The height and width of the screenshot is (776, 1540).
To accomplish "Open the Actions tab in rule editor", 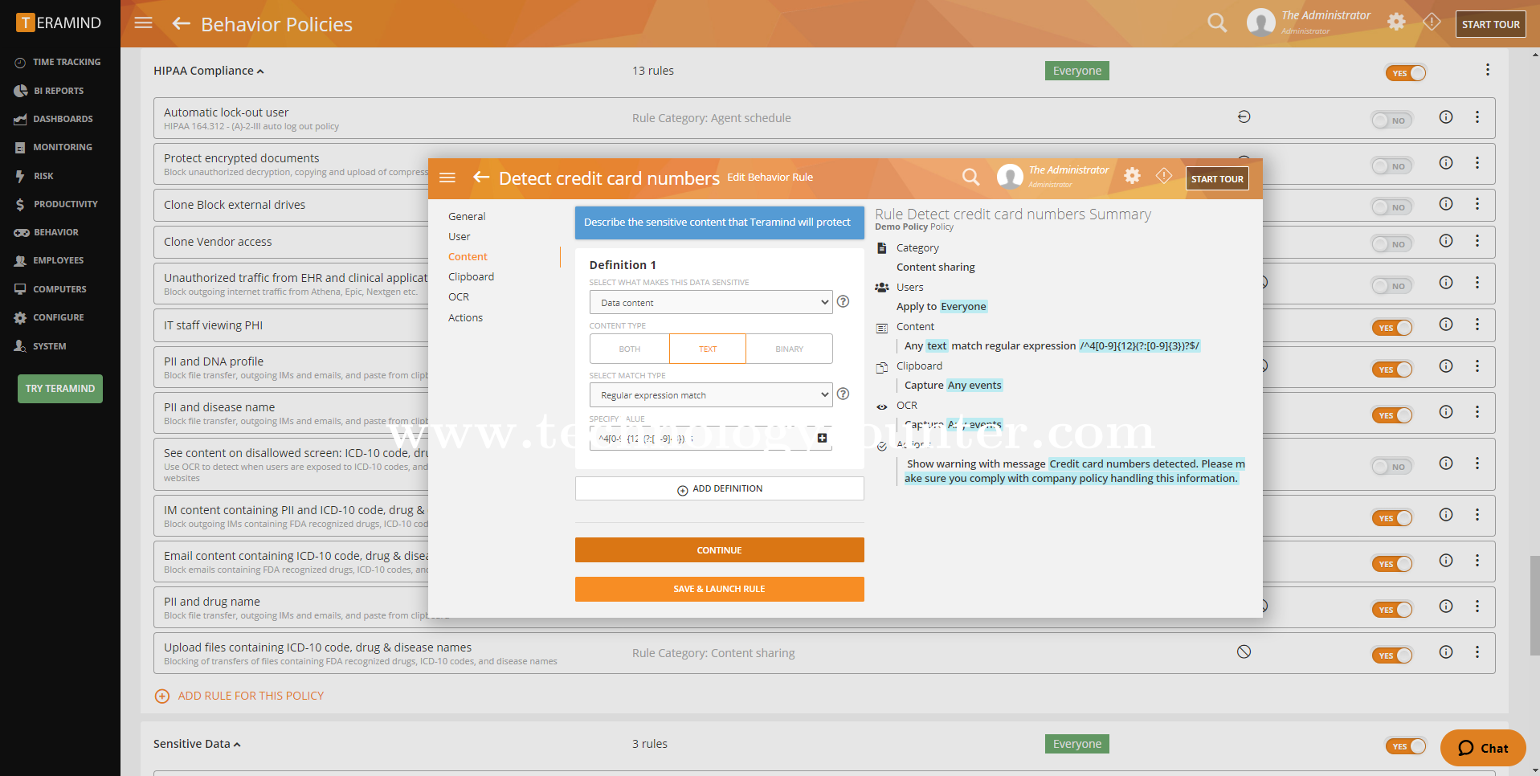I will 465,318.
